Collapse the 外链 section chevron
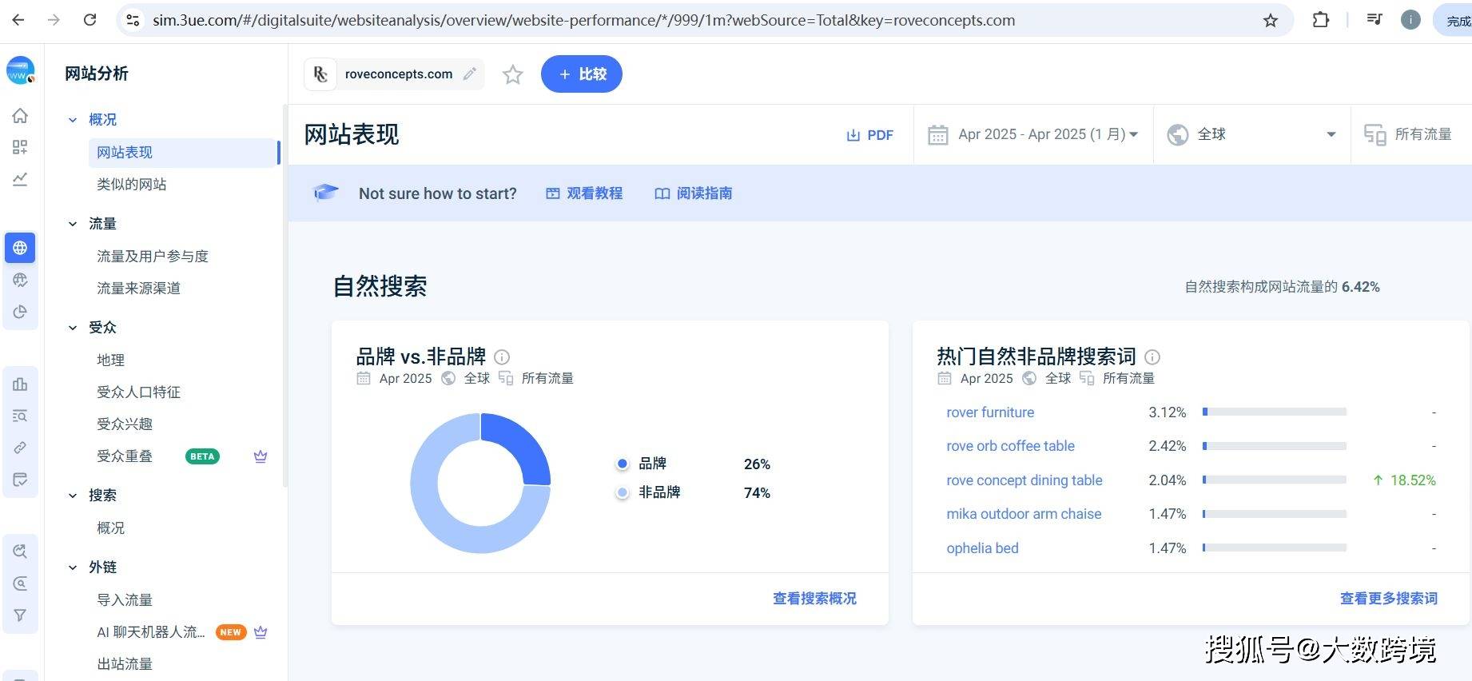The width and height of the screenshot is (1472, 681). (73, 567)
